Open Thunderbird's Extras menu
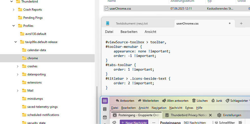Viewport: 250px width, 124px height. click(189, 108)
